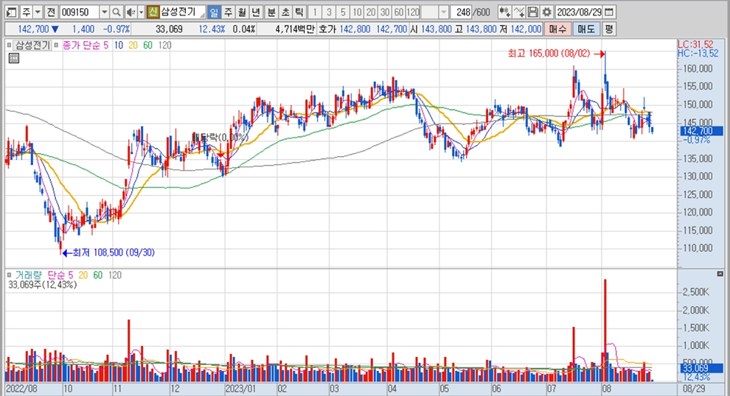Click the magnifier stock search icon
This screenshot has height=396, width=730.
coord(117,13)
